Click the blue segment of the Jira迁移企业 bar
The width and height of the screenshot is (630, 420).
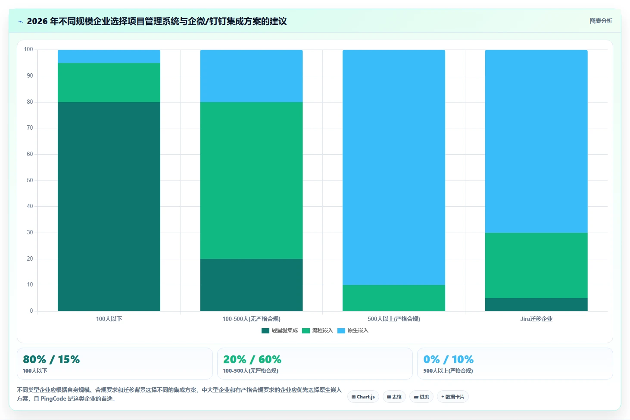[x=536, y=141]
